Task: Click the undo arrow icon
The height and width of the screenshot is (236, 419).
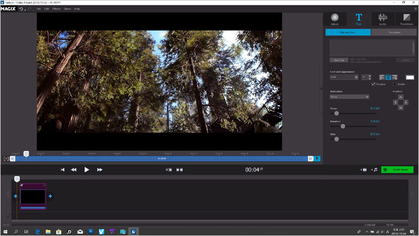Action: tap(21, 9)
